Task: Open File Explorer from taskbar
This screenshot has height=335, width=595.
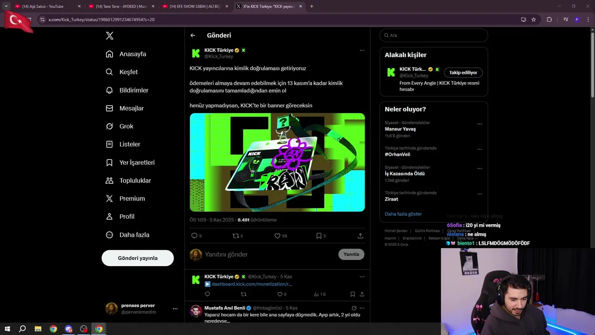Action: coord(38,329)
